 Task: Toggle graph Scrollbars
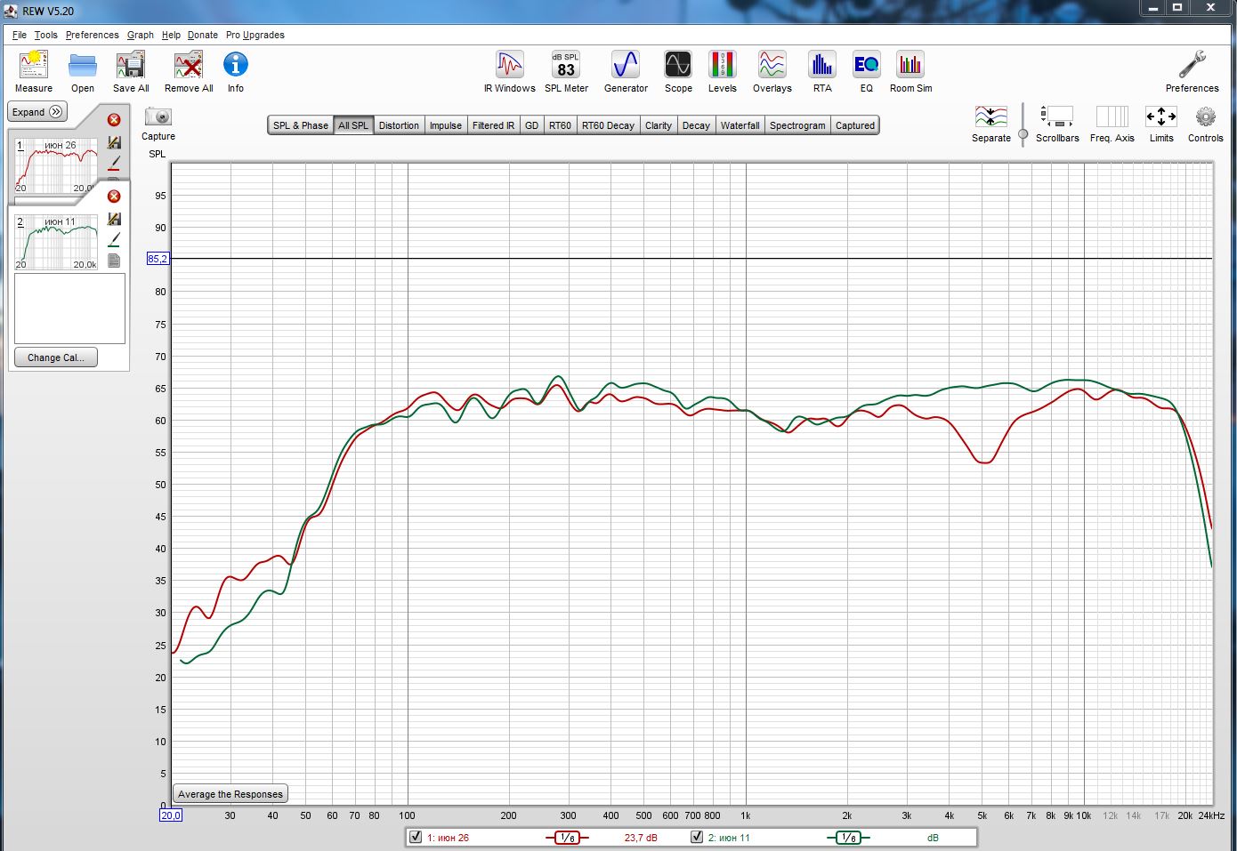click(1057, 116)
